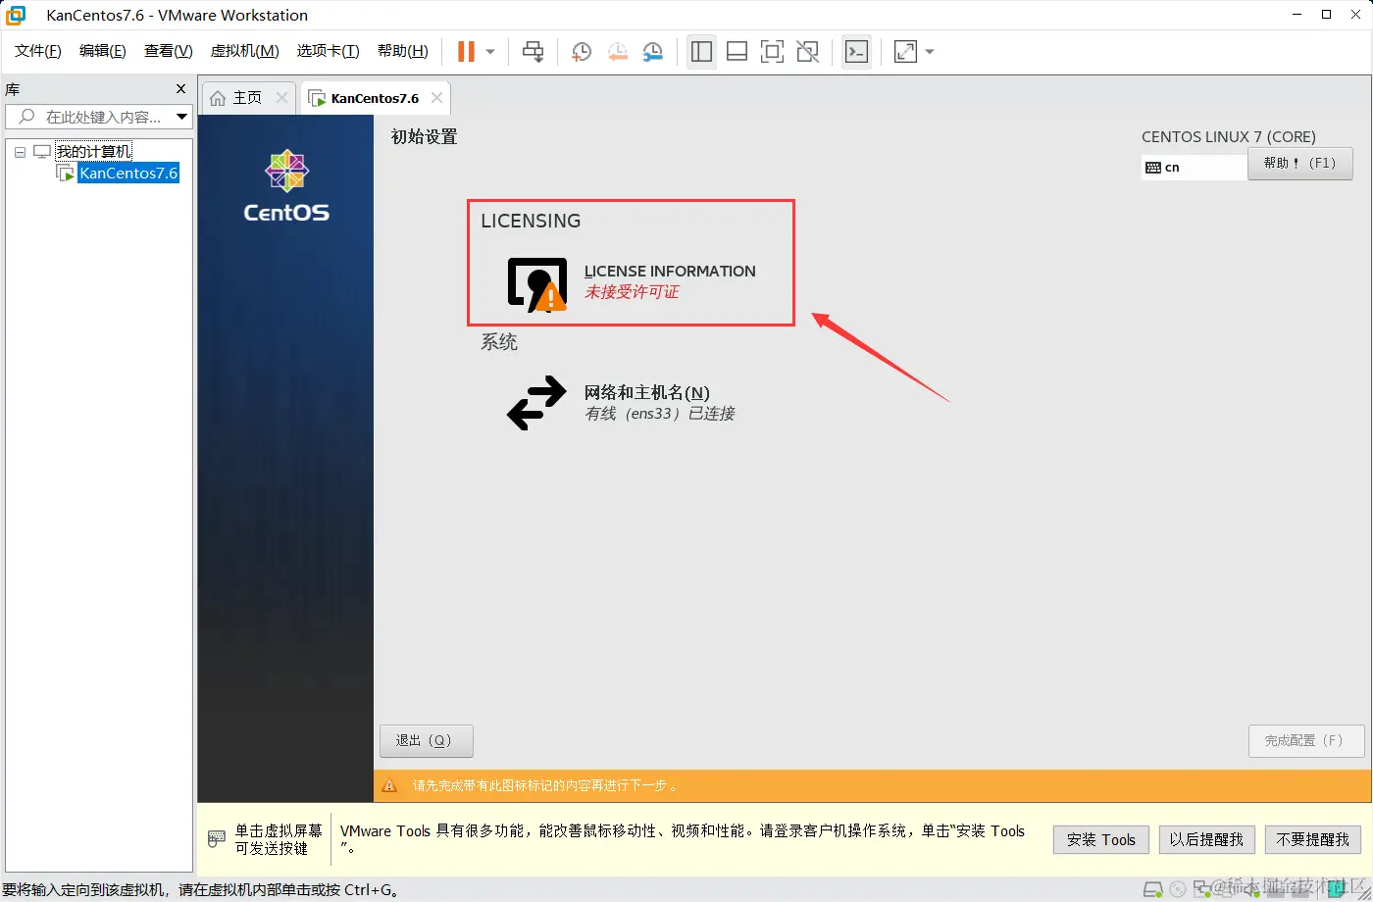Suspend the virtual machine
The image size is (1373, 902).
[469, 51]
